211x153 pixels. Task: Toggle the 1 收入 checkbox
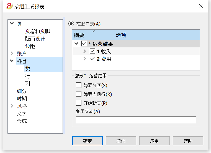click(x=92, y=51)
